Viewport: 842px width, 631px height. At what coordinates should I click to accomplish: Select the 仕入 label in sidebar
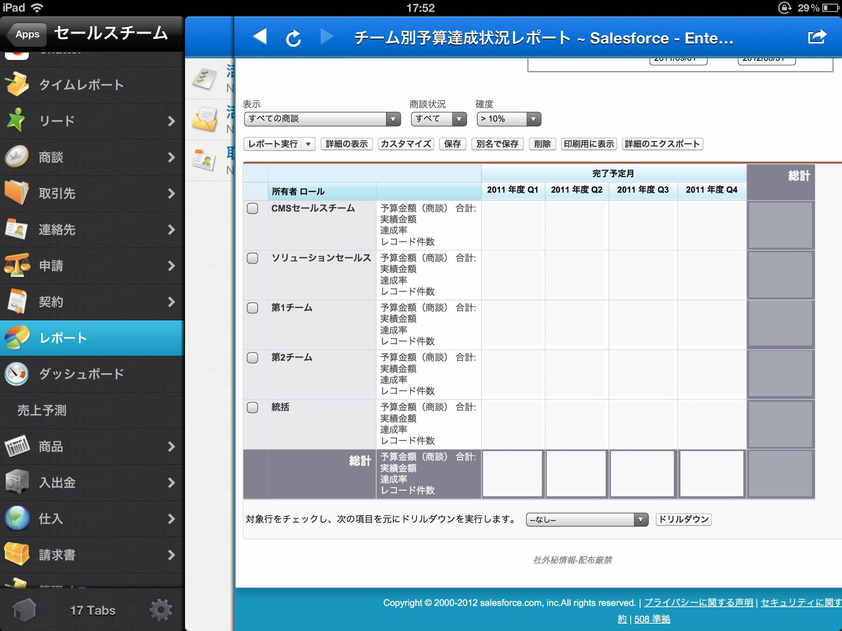51,518
